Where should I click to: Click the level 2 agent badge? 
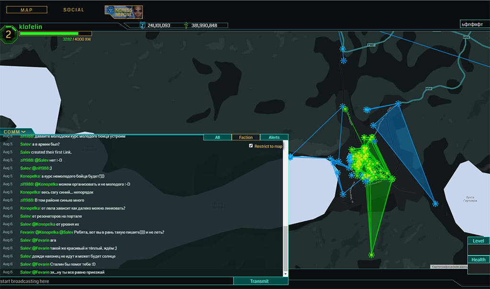[9, 34]
